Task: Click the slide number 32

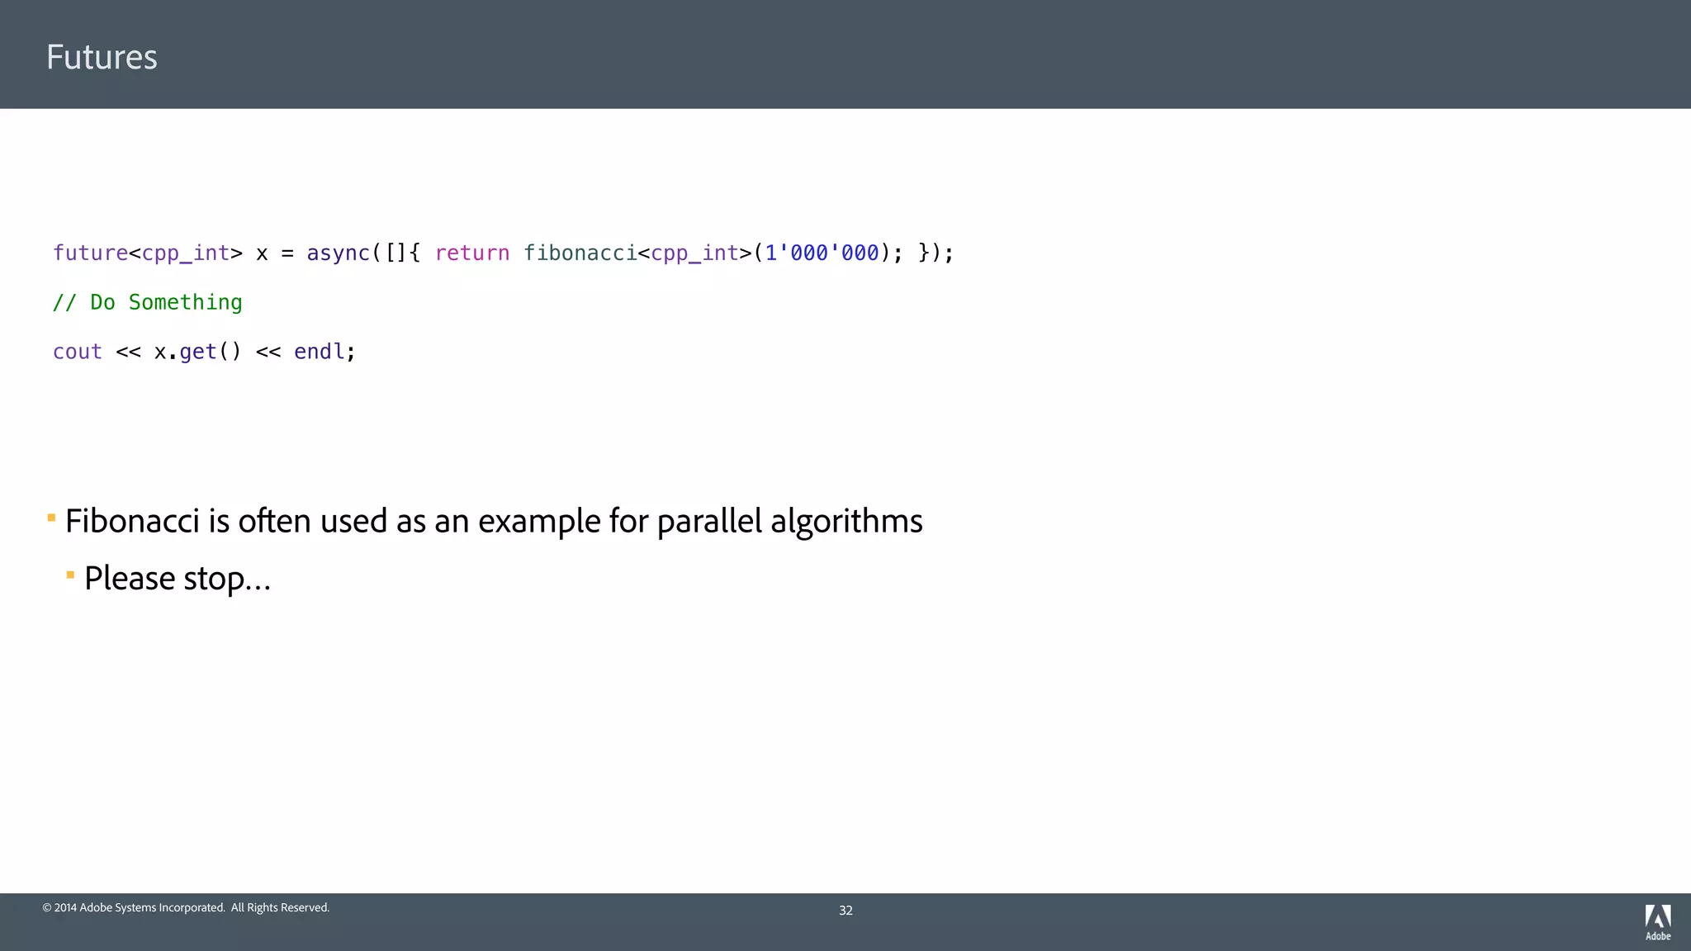Action: pos(845,910)
